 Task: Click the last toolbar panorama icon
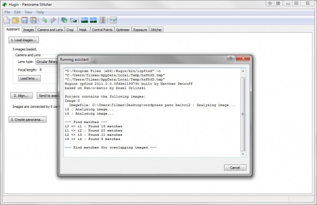114,20
